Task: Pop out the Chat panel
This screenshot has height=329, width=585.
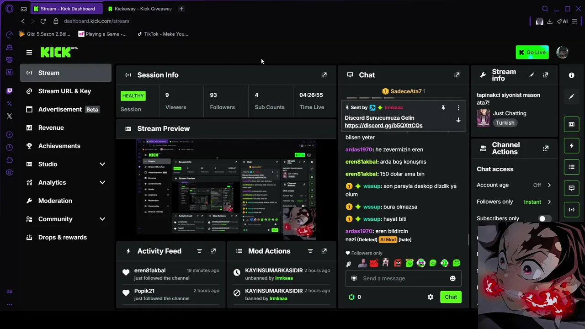Action: click(x=457, y=75)
